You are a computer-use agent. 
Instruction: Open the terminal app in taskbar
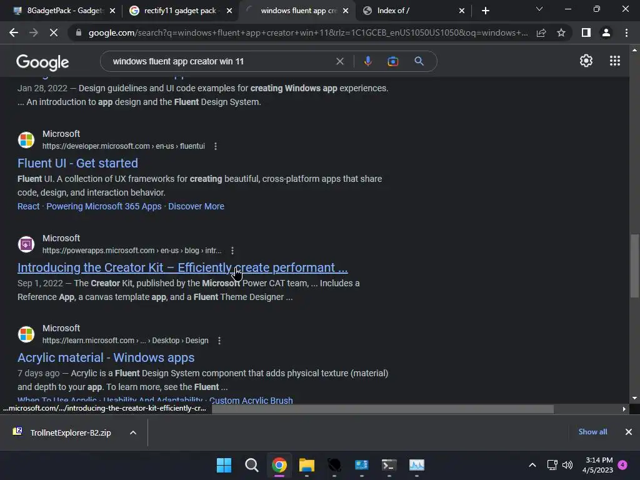[389, 465]
